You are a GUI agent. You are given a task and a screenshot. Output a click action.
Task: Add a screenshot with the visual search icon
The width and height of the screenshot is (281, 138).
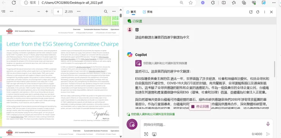click(146, 134)
